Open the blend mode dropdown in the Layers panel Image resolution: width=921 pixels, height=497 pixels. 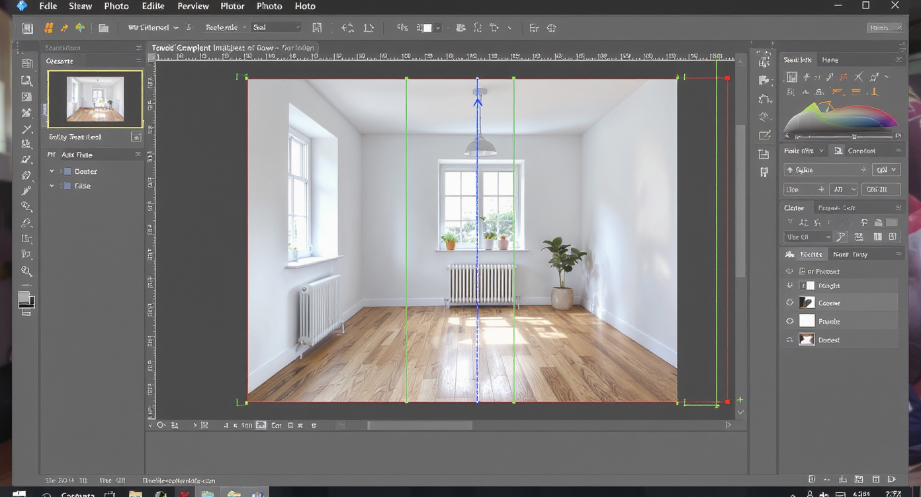[808, 237]
